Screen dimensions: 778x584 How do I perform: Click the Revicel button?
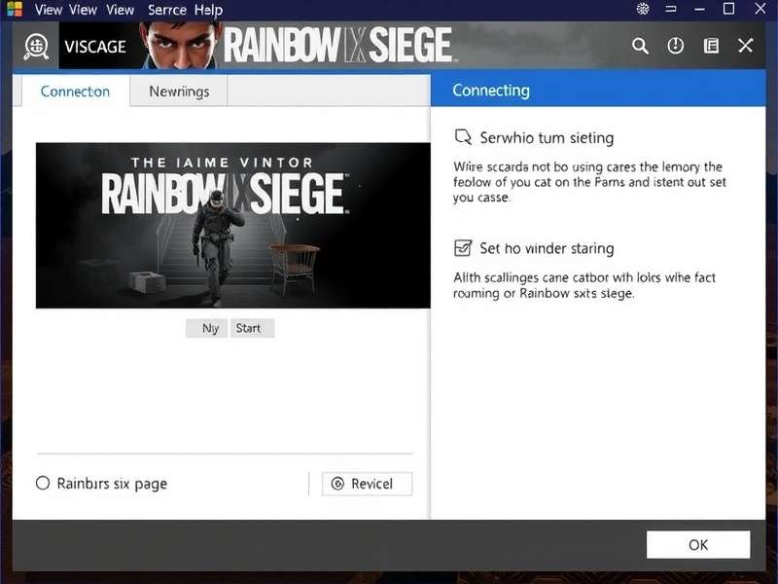click(367, 484)
